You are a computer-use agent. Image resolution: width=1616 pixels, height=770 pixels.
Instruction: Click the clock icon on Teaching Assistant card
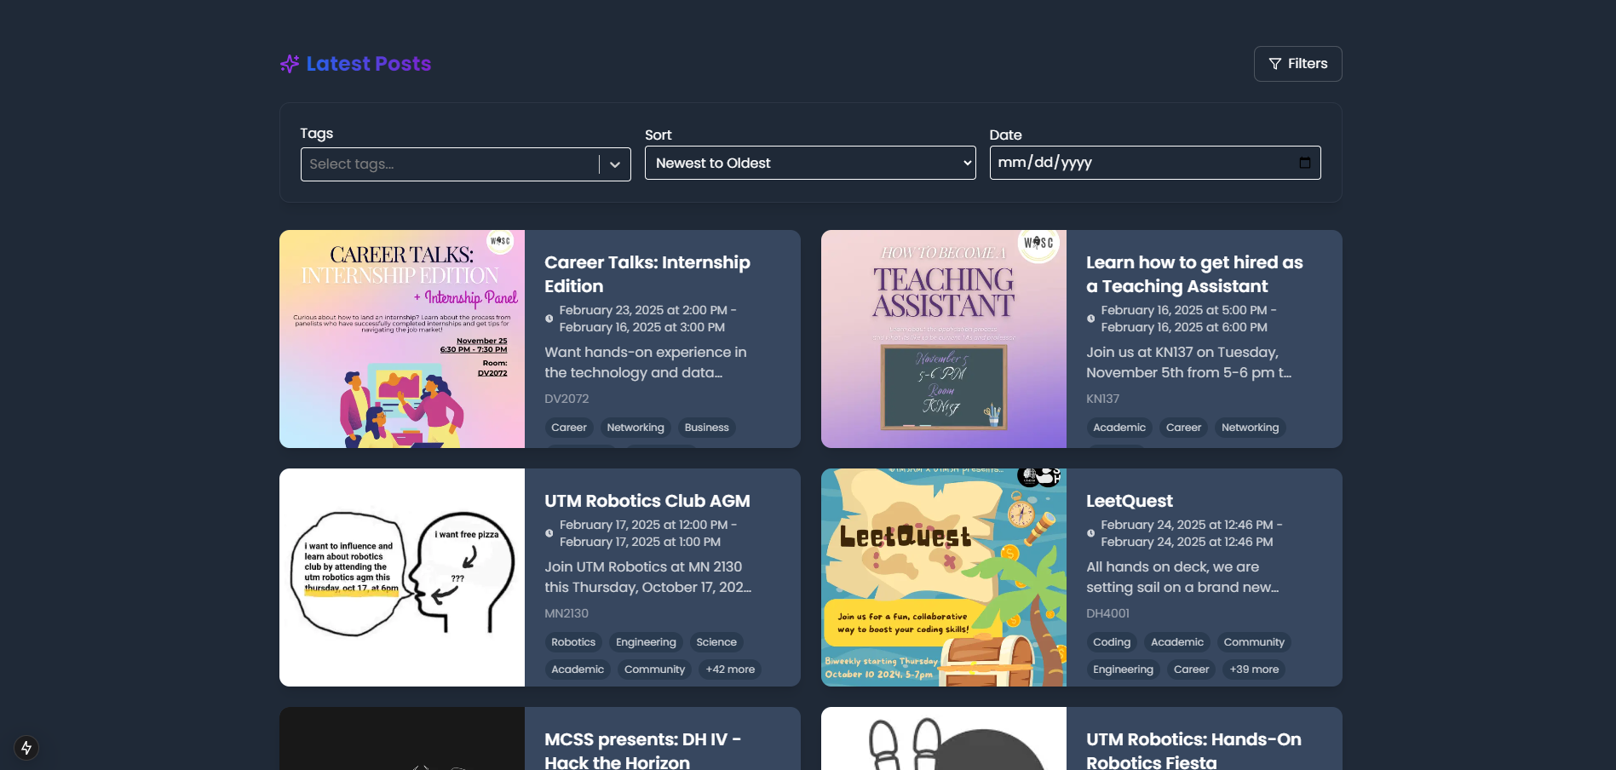[x=1090, y=319]
